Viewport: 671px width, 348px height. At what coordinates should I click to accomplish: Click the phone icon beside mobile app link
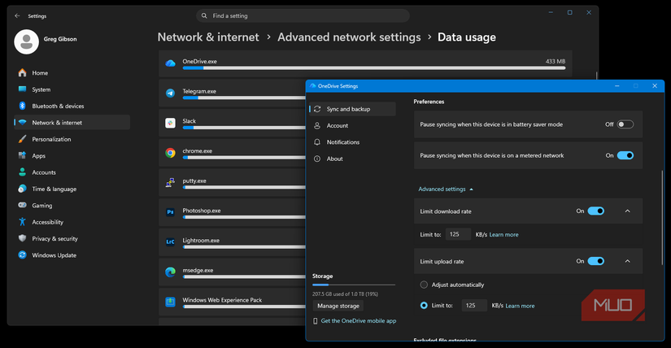[316, 321]
